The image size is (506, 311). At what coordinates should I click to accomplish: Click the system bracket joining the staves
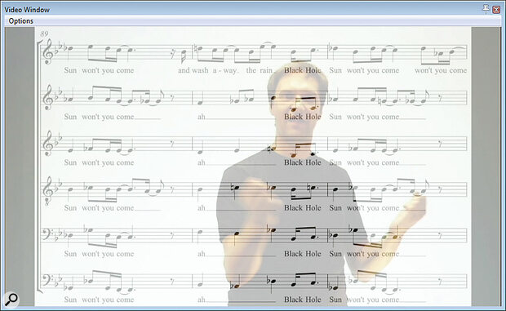[39, 167]
